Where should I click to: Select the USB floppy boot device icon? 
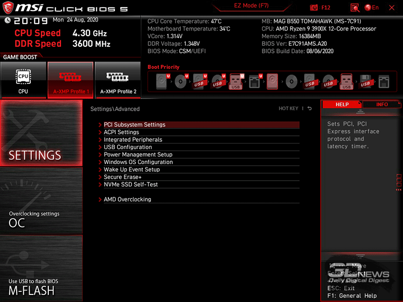[x=366, y=82]
